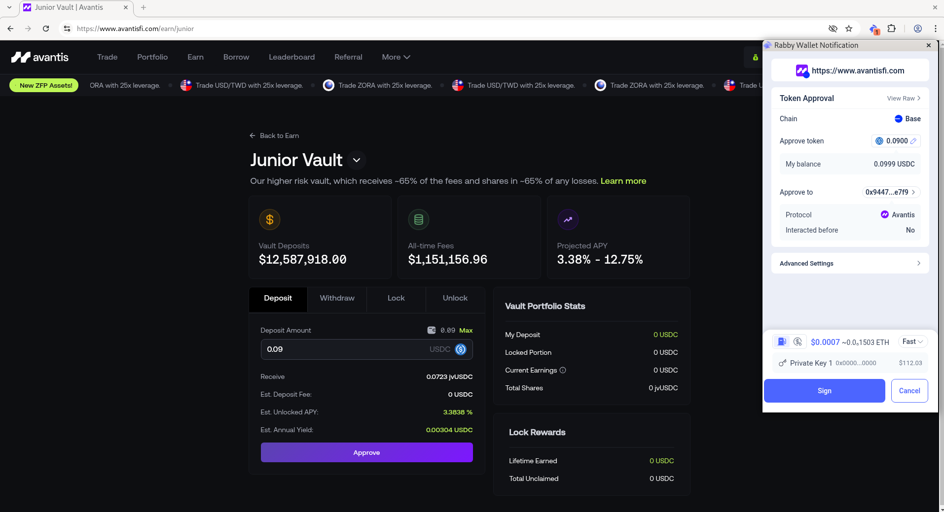Expand the 0x9447...e7f9 spender address
944x512 pixels.
891,192
